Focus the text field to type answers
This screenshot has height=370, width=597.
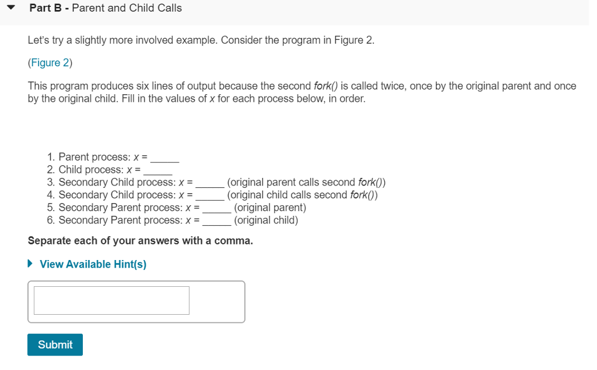(x=111, y=300)
